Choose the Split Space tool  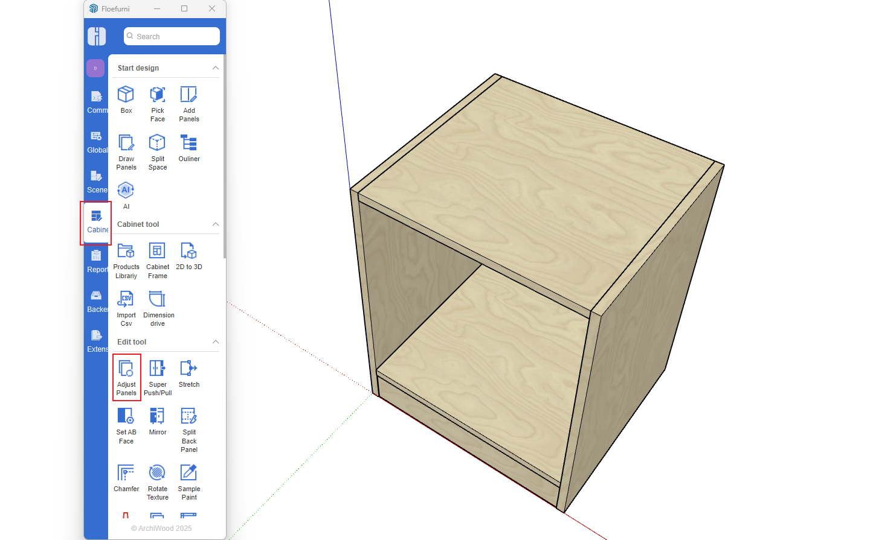pyautogui.click(x=157, y=151)
